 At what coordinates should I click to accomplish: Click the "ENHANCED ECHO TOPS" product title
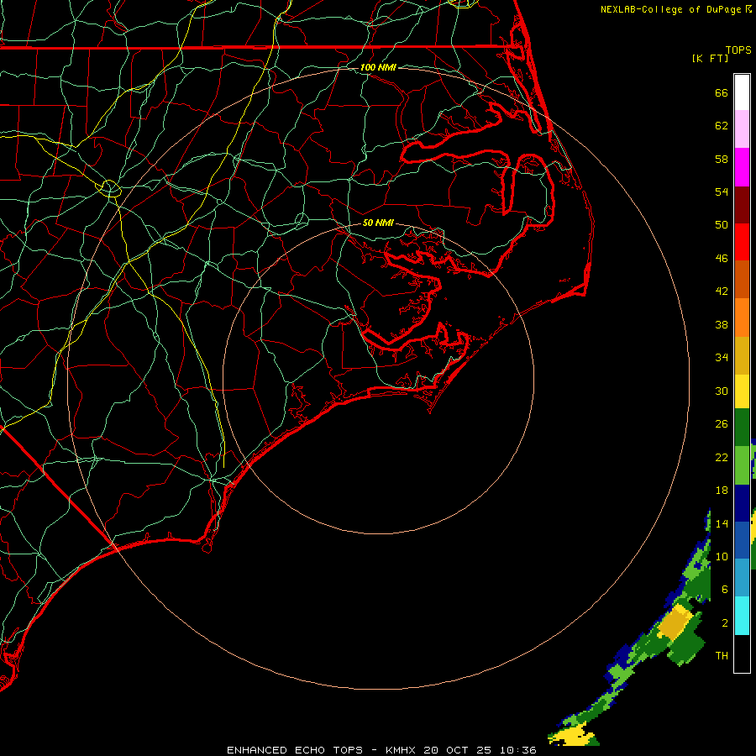(x=295, y=750)
